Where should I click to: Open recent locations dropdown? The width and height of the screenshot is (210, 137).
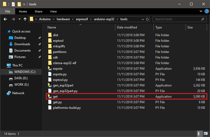pos(19,19)
